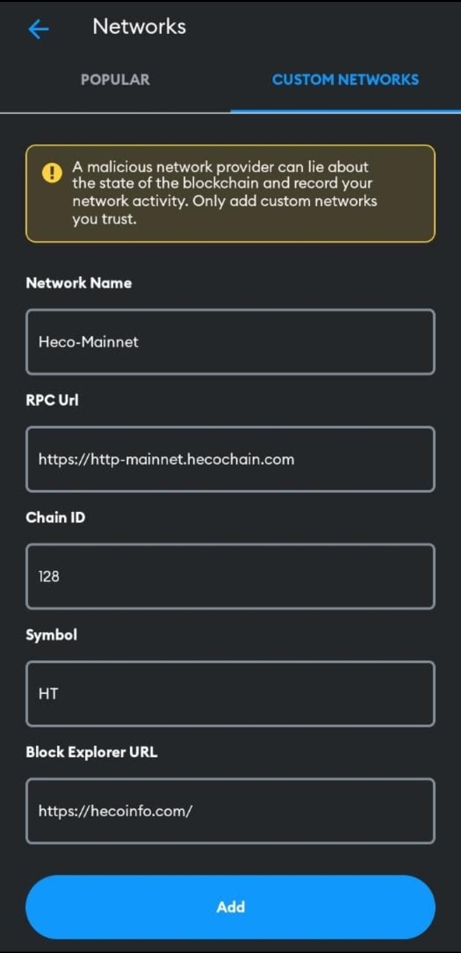Tap the malicious network warning banner
461x953 pixels.
click(230, 192)
